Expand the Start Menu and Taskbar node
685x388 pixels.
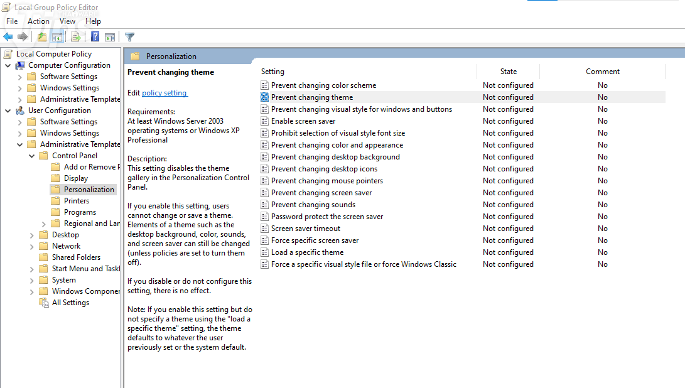32,269
